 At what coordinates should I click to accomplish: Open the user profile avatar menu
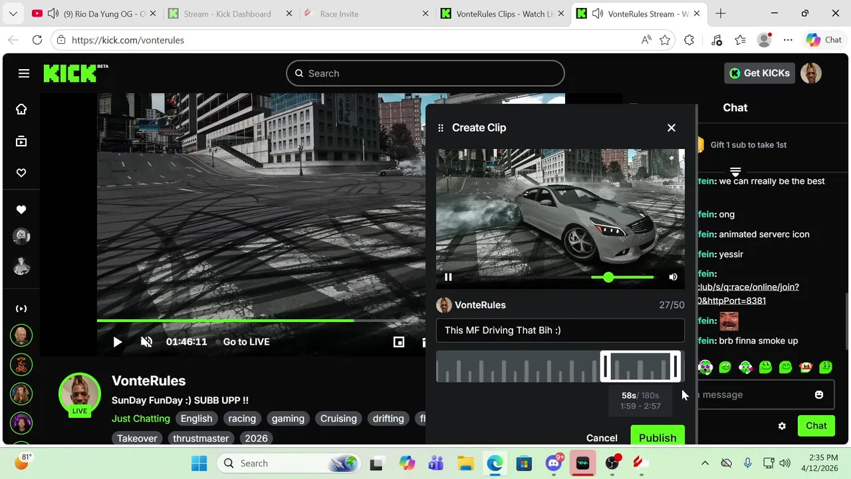(x=811, y=73)
